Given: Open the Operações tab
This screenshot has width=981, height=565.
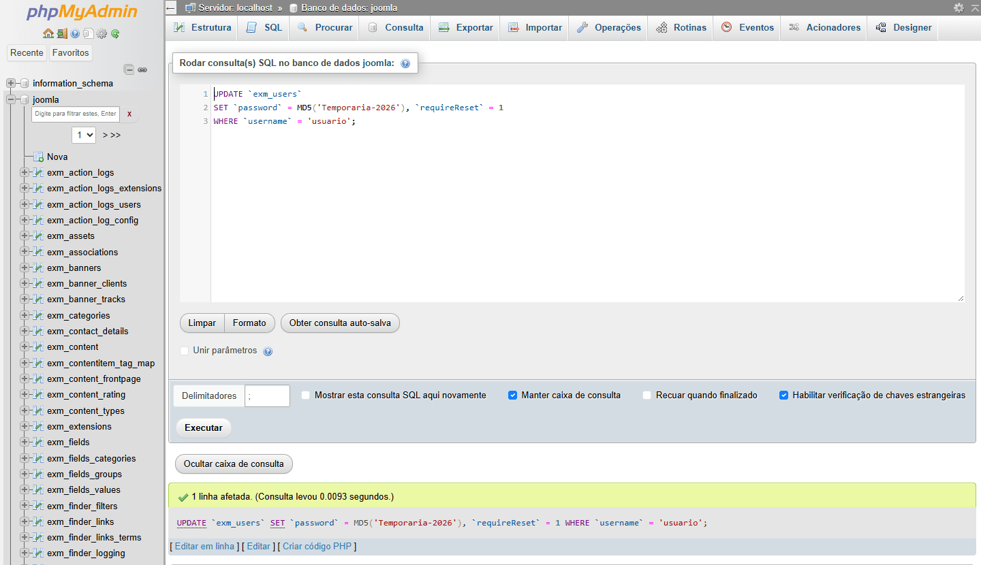Looking at the screenshot, I should pos(608,28).
